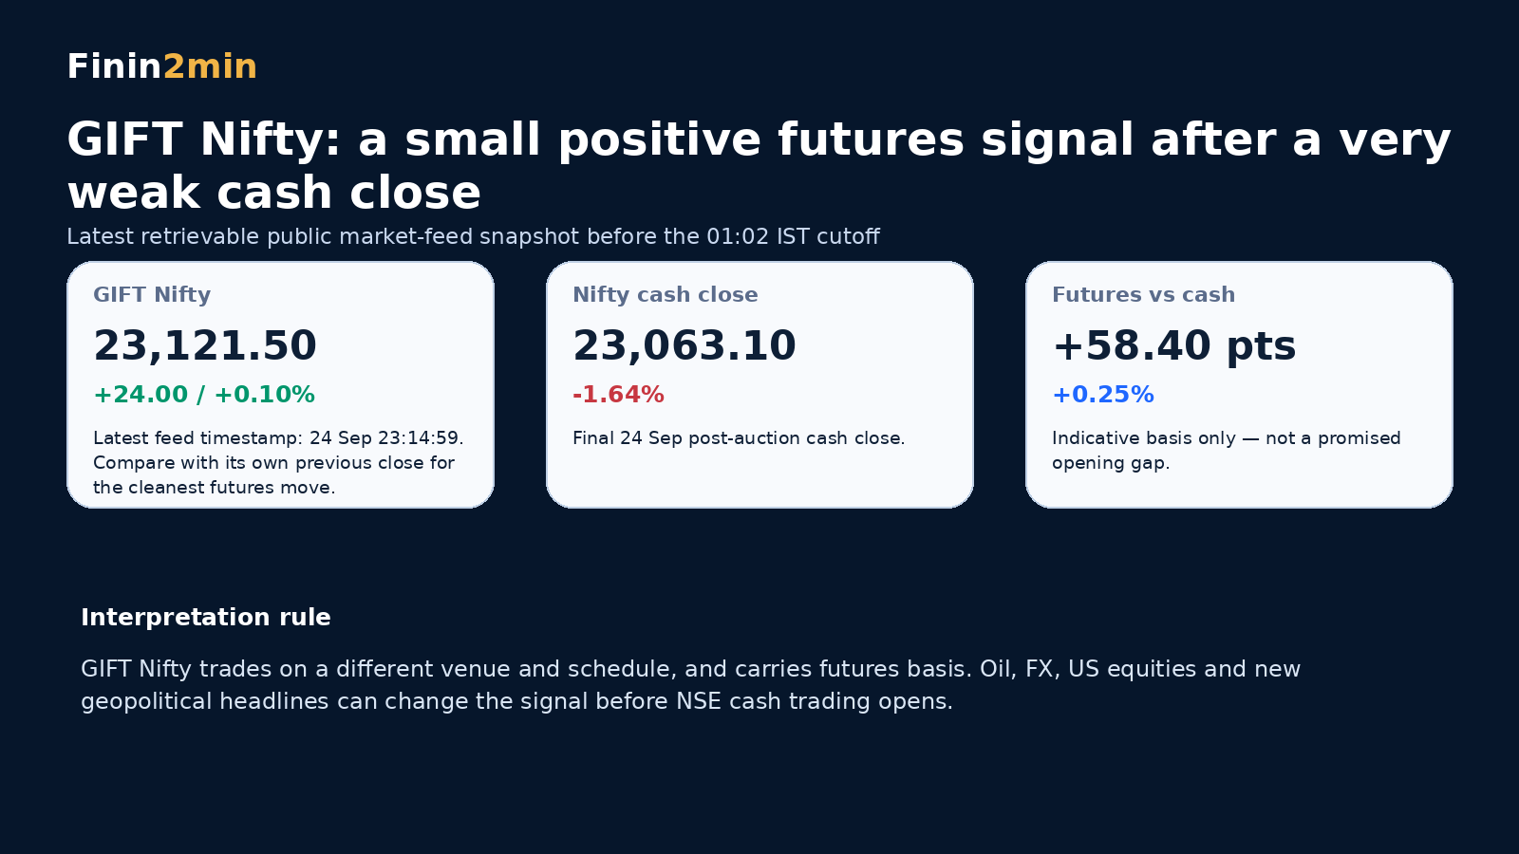Screen dimensions: 1519x854
Task: Click the Final 24 Sep post-auction note
Action: [x=739, y=438]
